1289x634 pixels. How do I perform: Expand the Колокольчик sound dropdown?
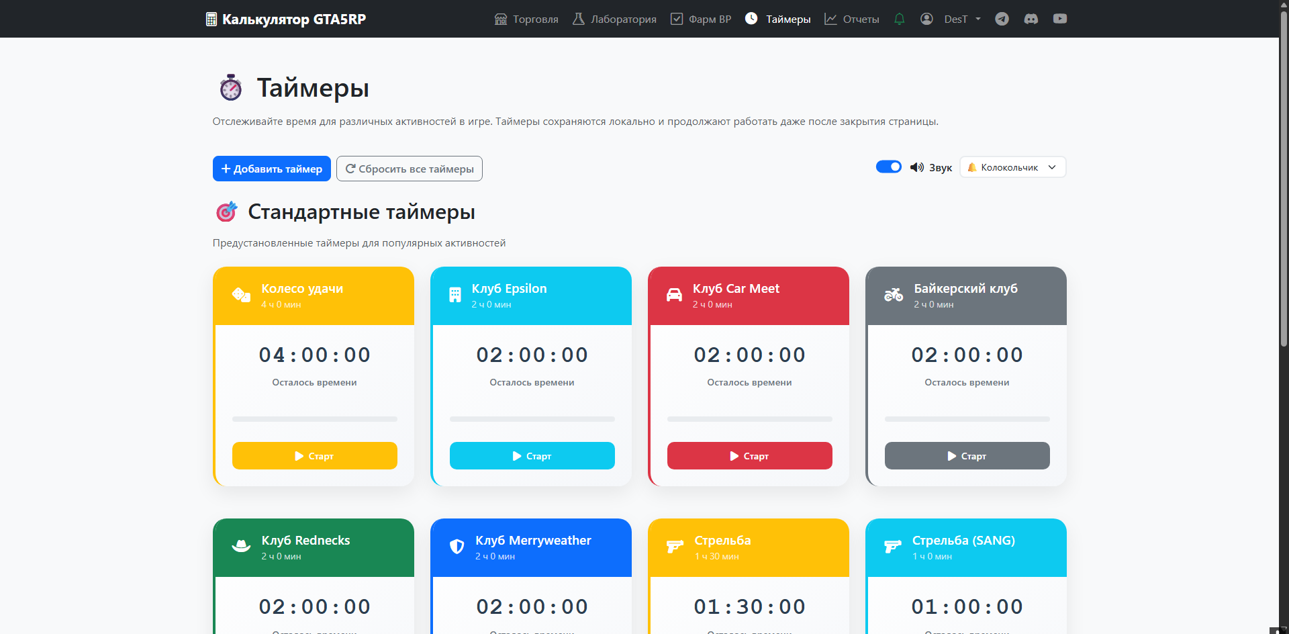pos(1013,167)
